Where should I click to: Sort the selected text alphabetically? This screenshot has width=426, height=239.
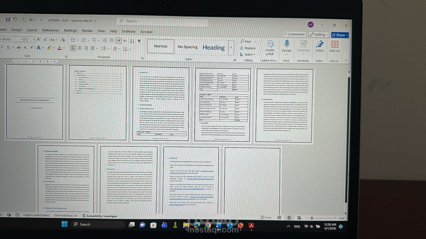(132, 41)
